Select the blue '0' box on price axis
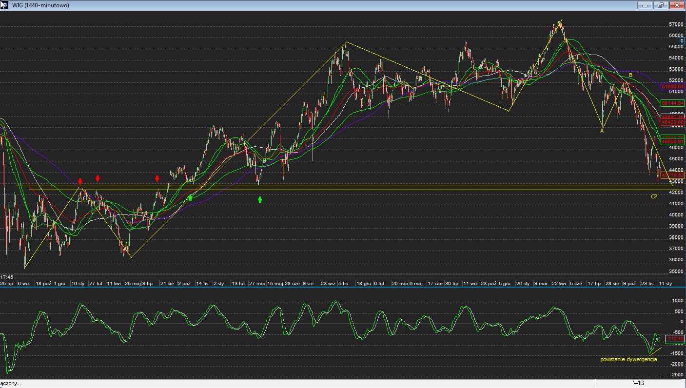Screen dimensions: 686x388 tap(682, 40)
